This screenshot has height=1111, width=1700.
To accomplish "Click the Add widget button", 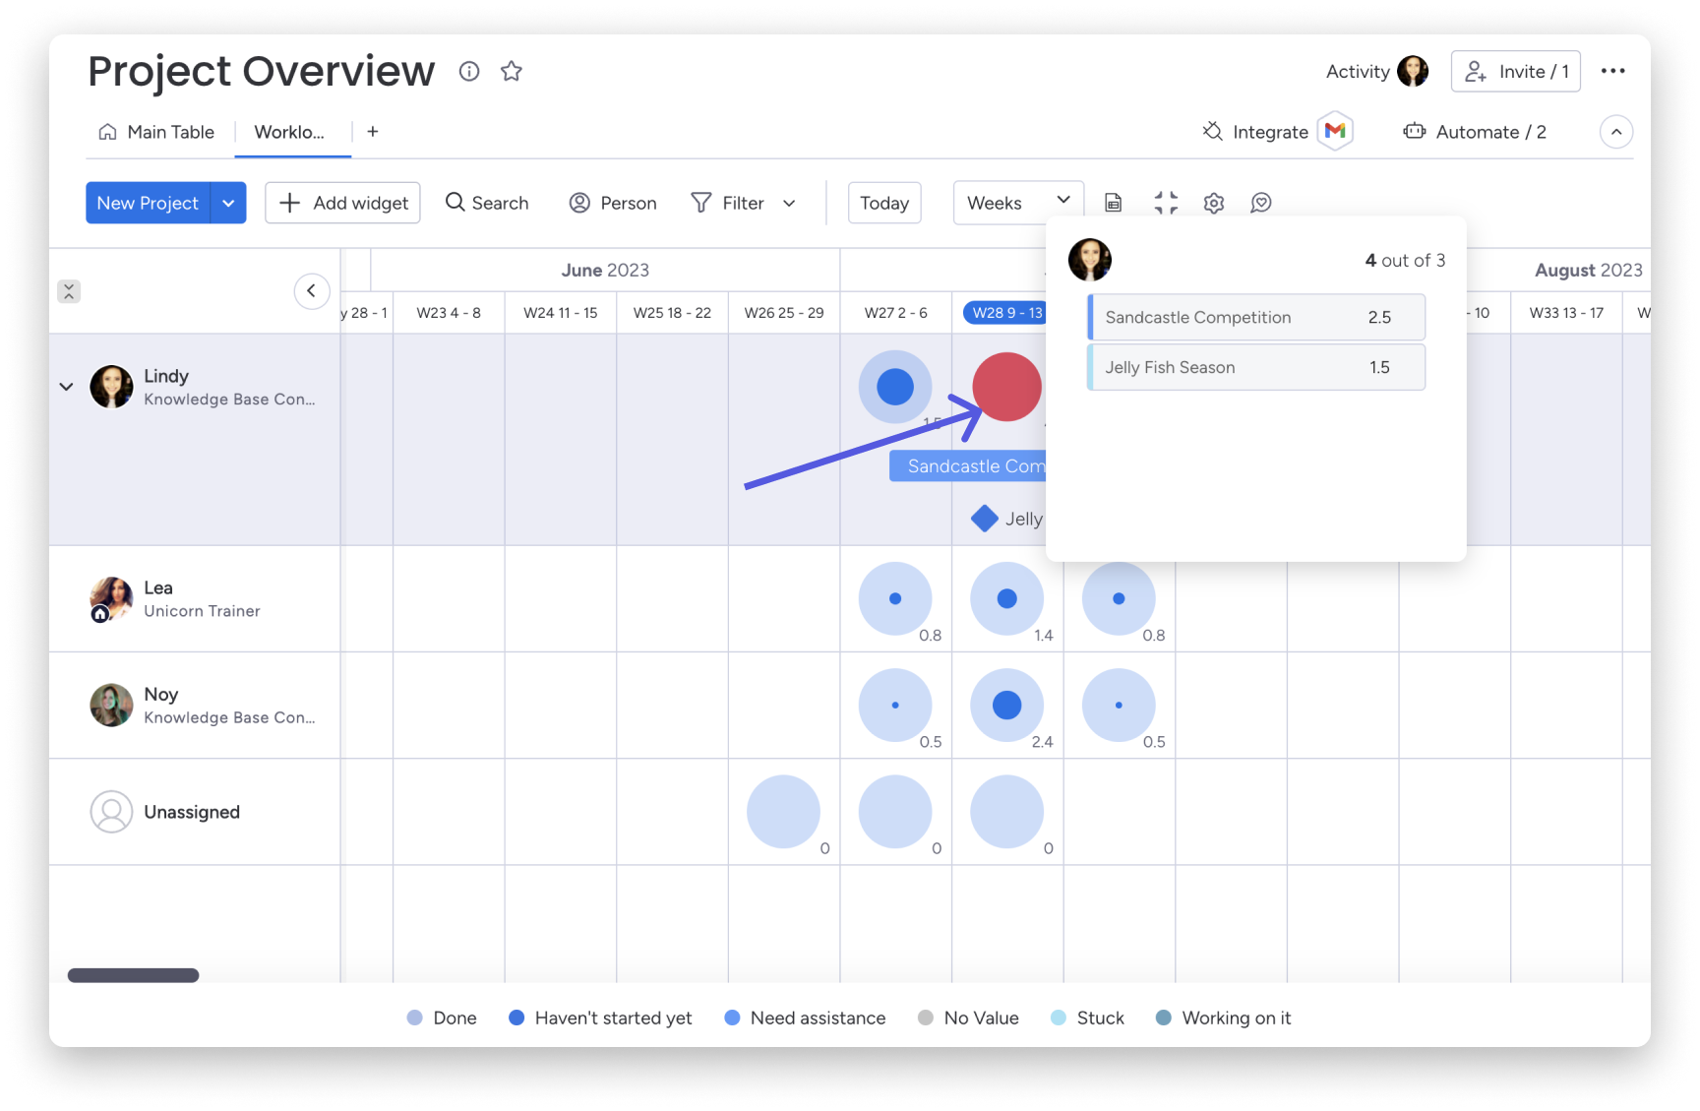I will pyautogui.click(x=342, y=203).
